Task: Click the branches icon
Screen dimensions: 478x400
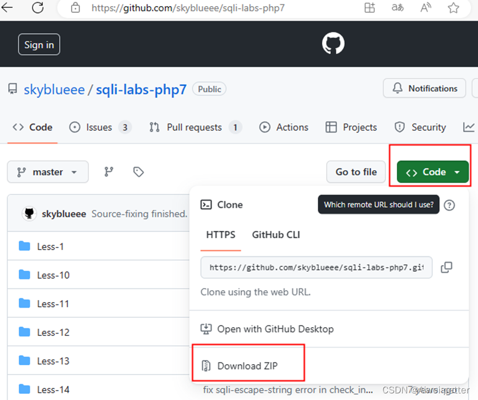Action: [109, 172]
